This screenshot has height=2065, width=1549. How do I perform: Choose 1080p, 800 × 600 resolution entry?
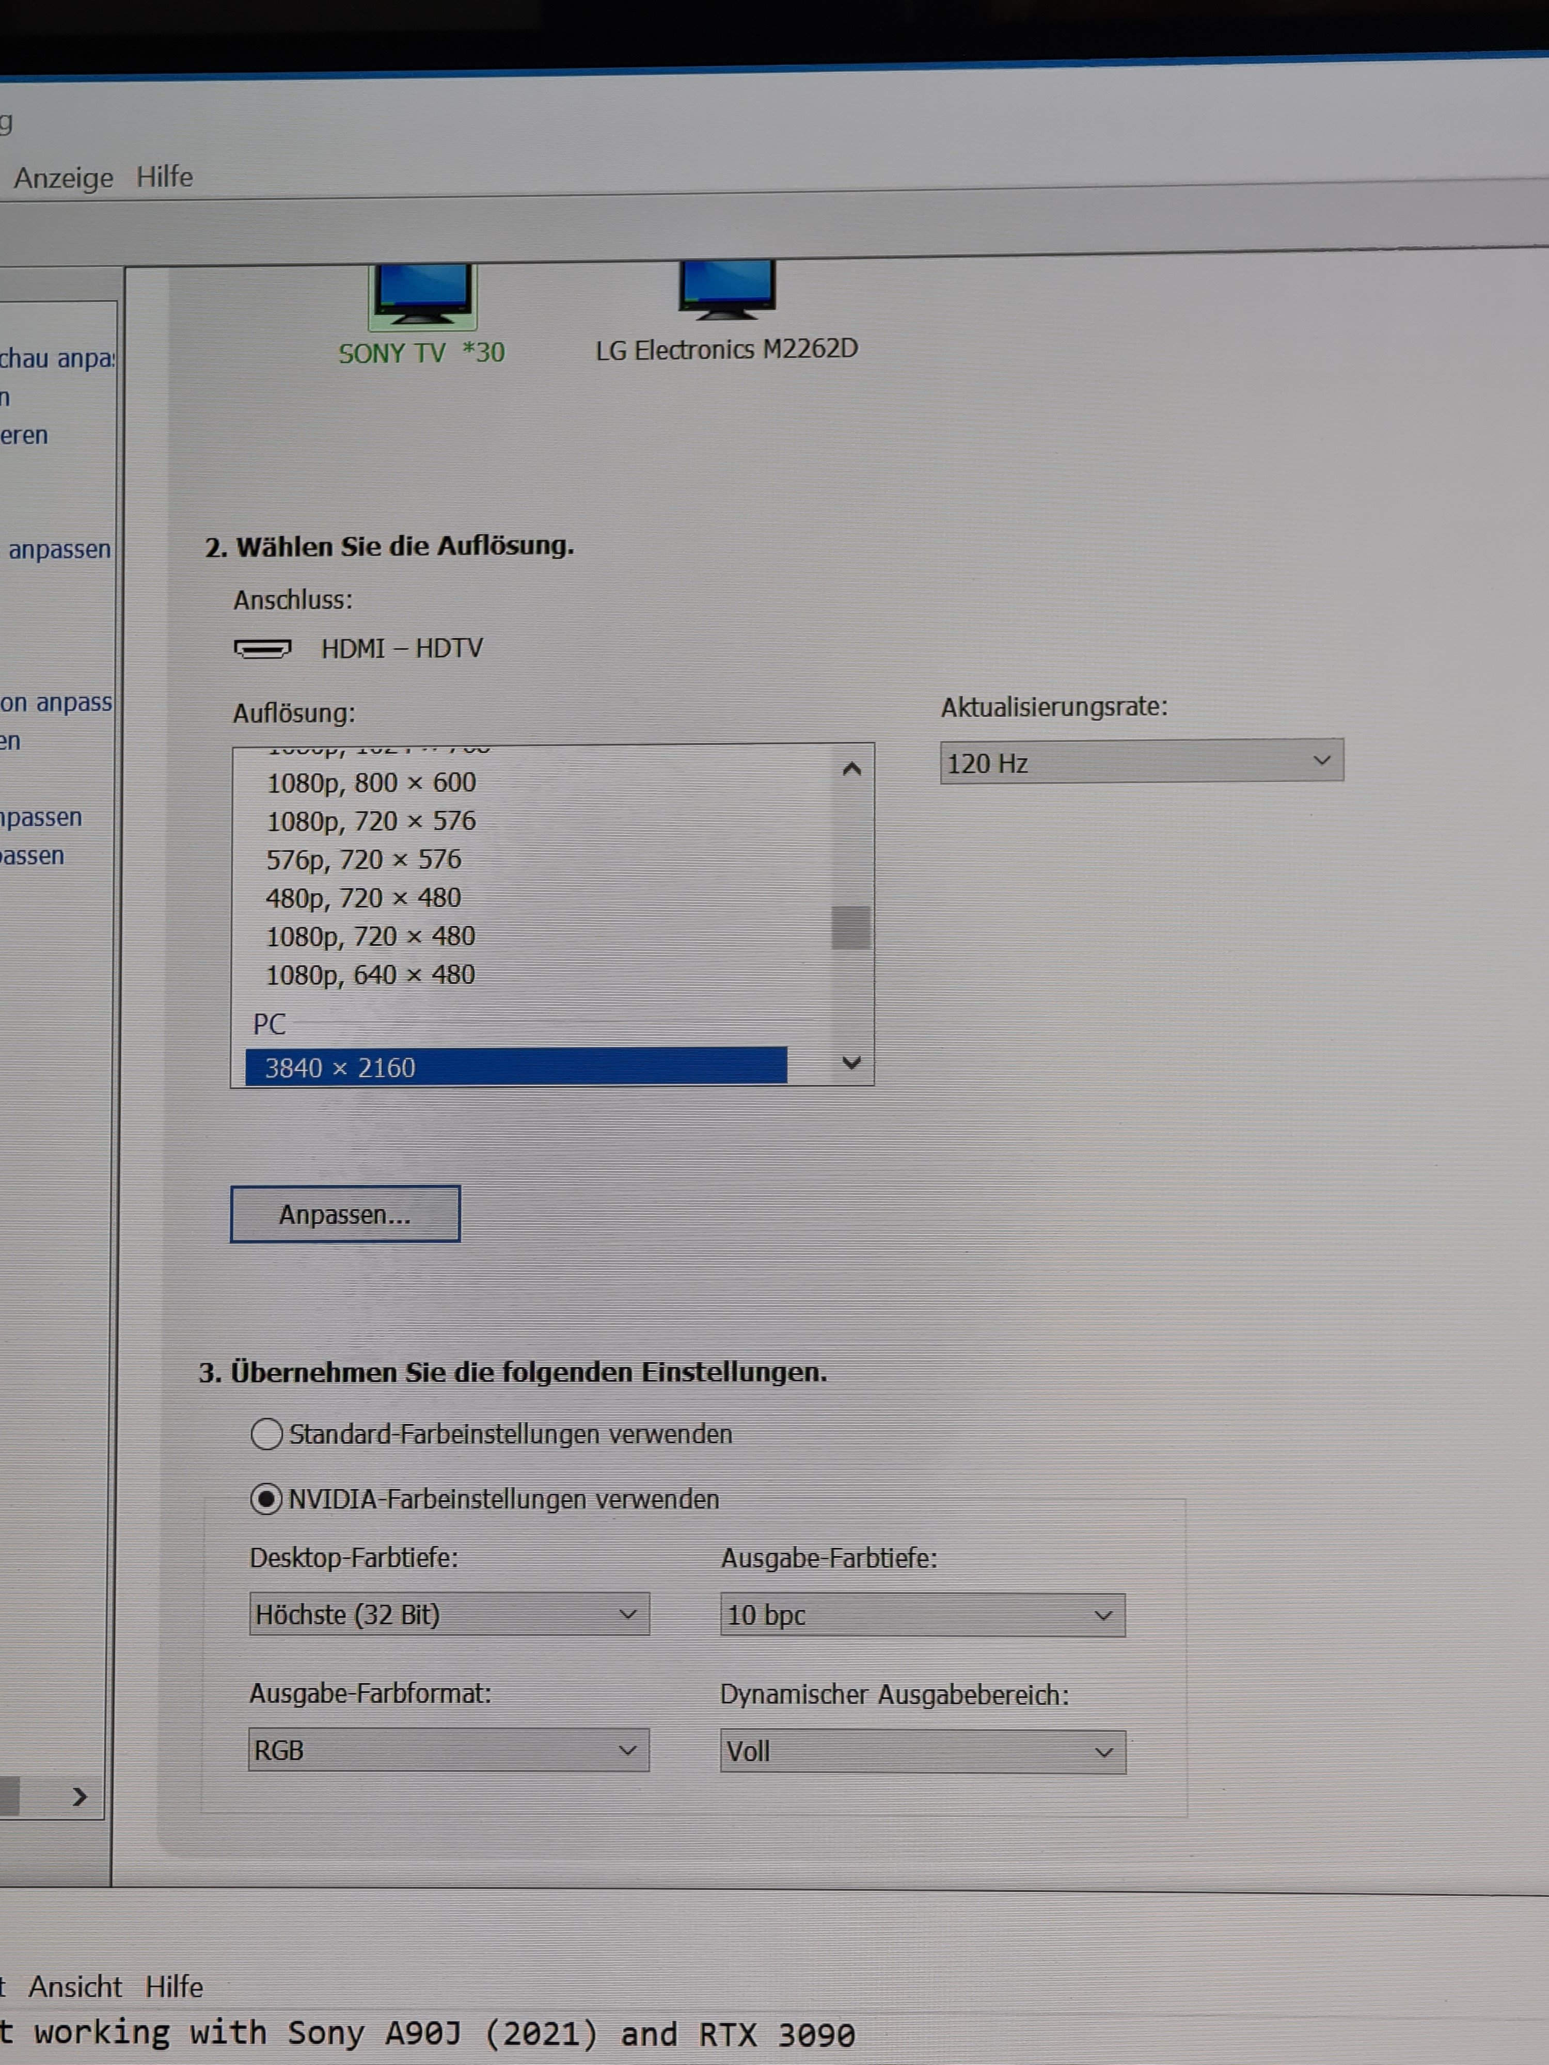pyautogui.click(x=372, y=782)
